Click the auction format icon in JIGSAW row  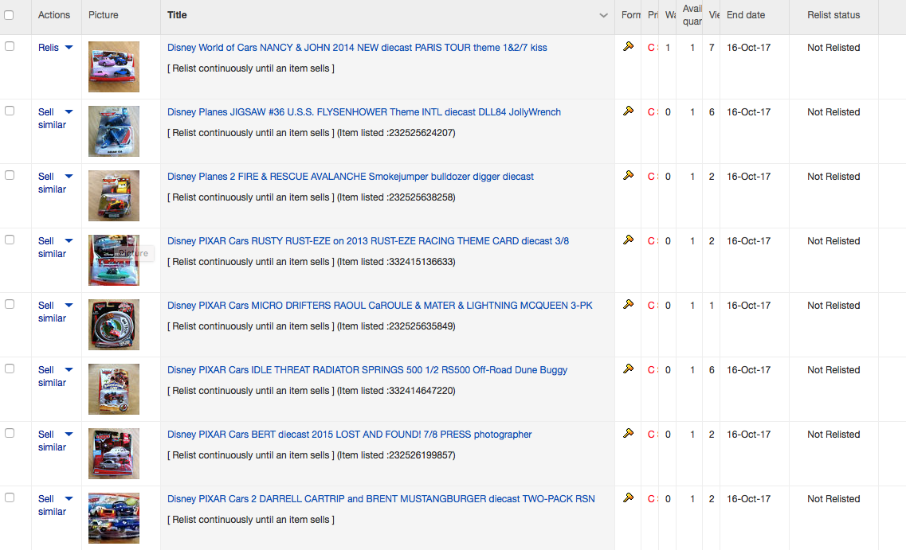pos(628,111)
